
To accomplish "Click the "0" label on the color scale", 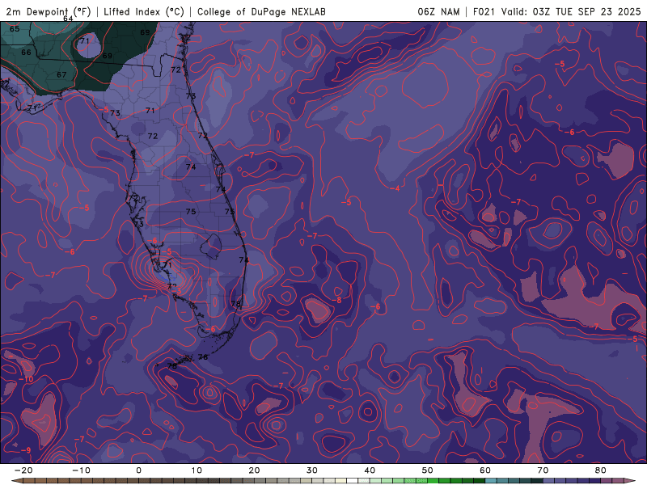I will (138, 470).
